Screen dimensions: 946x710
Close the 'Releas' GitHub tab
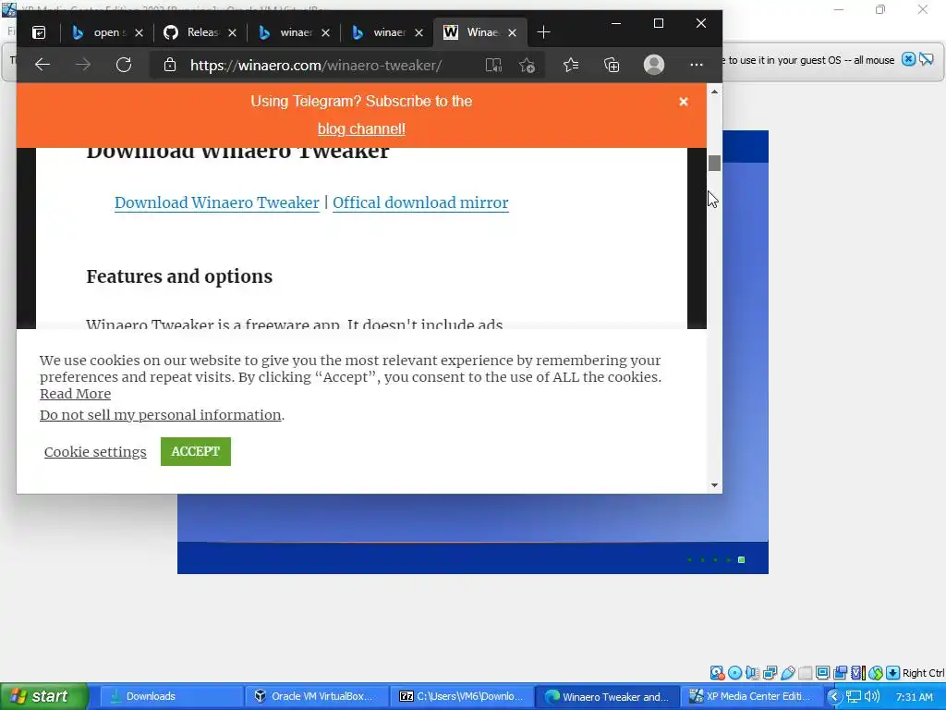point(232,32)
